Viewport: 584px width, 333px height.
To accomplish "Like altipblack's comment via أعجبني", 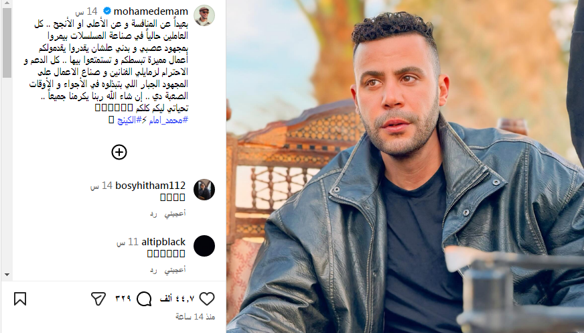I will click(x=175, y=269).
